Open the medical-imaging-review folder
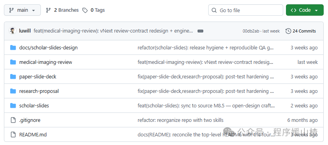The width and height of the screenshot is (328, 145). point(46,62)
